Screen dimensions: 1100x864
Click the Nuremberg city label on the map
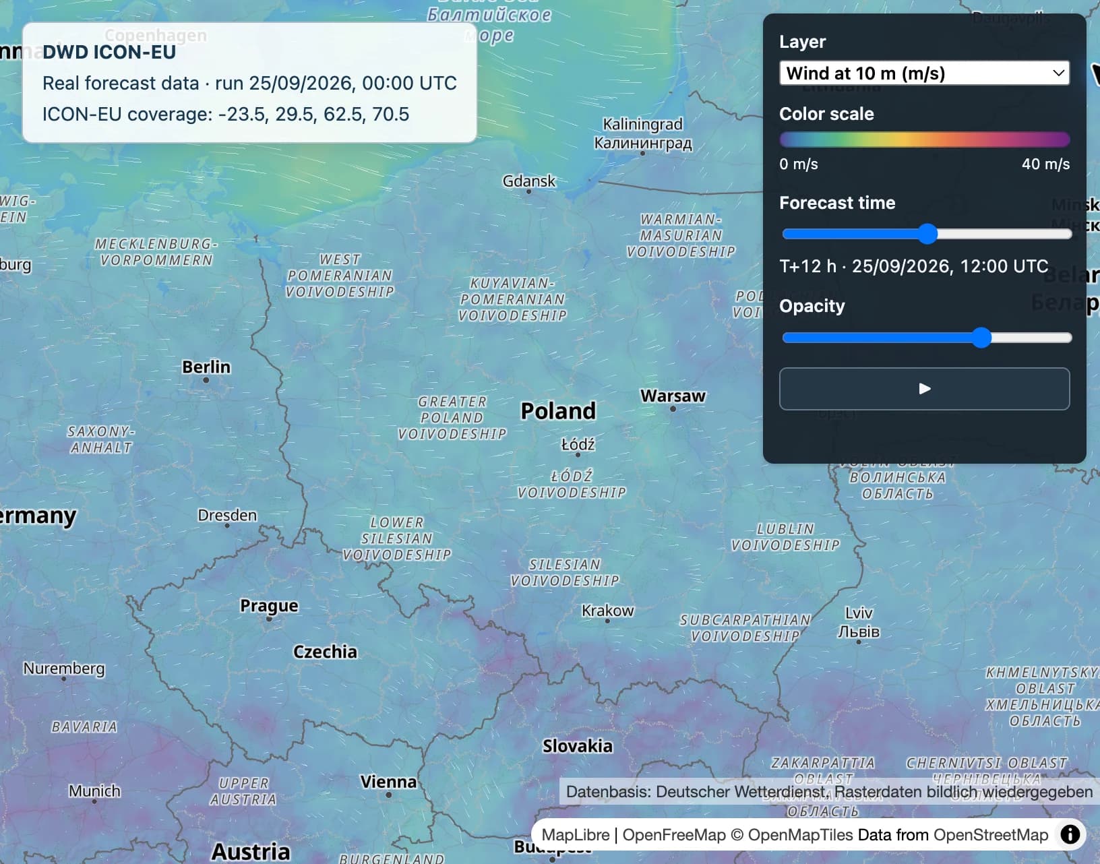64,669
